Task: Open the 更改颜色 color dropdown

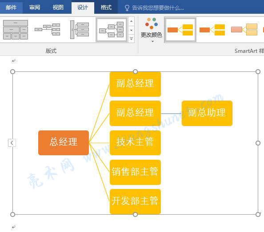Action: pyautogui.click(x=152, y=30)
